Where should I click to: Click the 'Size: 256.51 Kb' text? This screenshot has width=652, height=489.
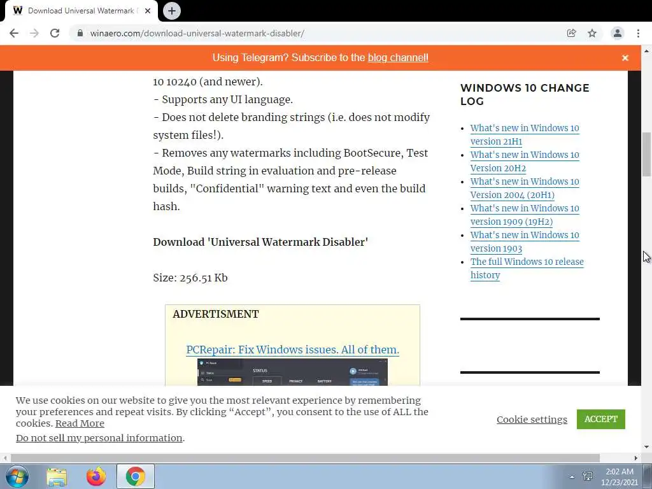pyautogui.click(x=190, y=278)
